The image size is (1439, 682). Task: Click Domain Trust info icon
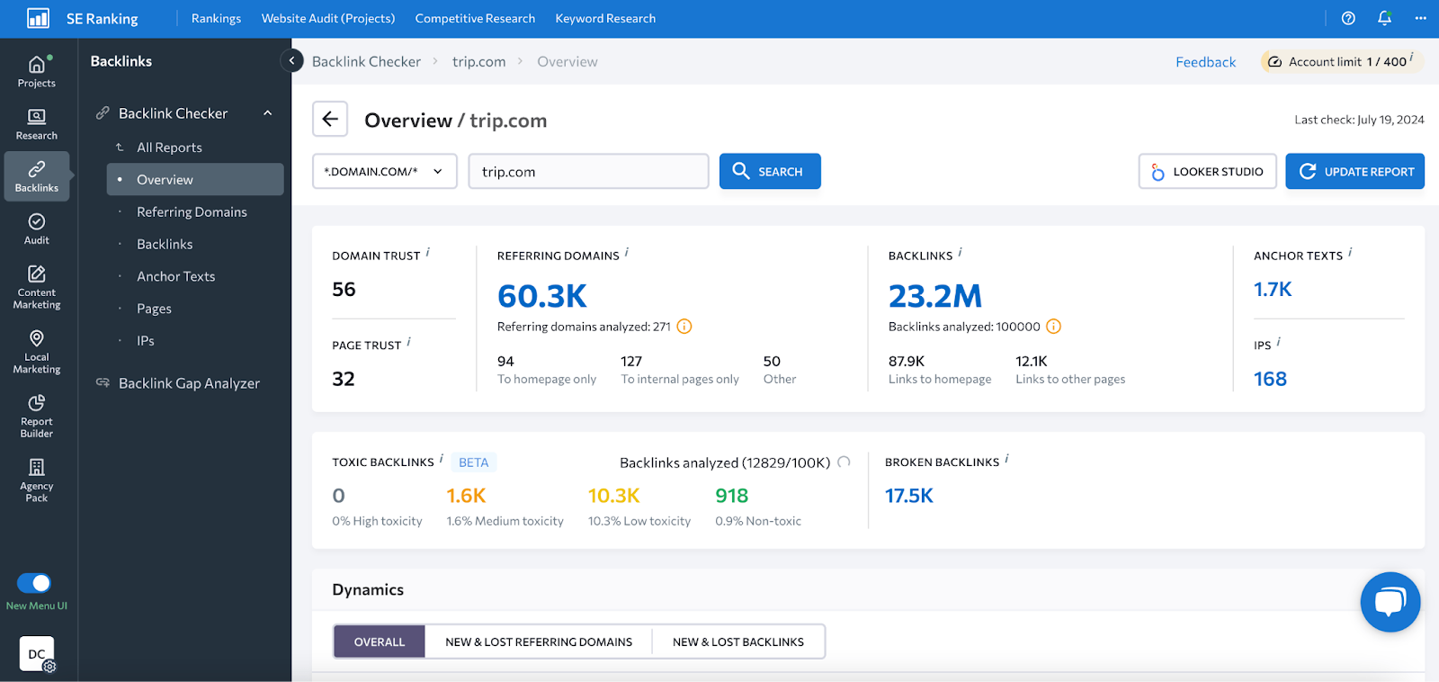428,253
